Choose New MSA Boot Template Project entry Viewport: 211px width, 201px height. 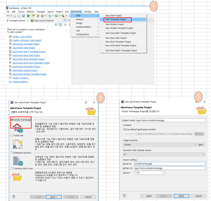[x=123, y=46]
